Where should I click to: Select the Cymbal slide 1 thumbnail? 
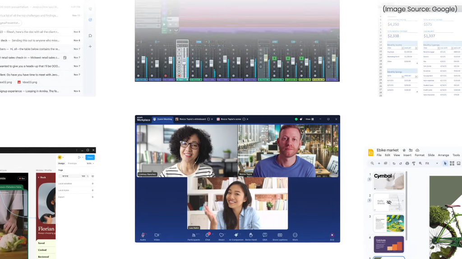click(388, 182)
